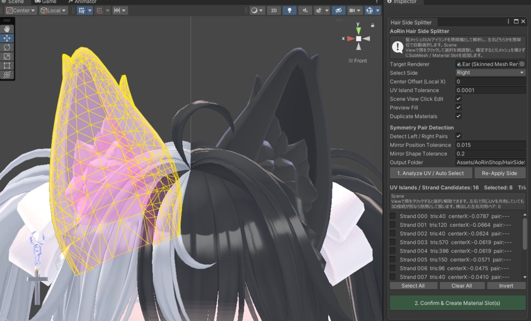Image resolution: width=531 pixels, height=321 pixels.
Task: Toggle scene lighting bulb
Action: pyautogui.click(x=289, y=10)
